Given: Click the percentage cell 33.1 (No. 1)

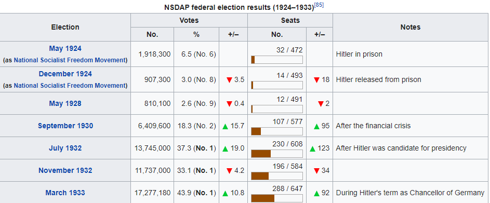Looking at the screenshot, I should click(197, 170).
